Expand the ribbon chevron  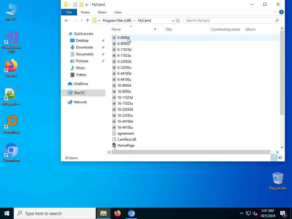point(275,12)
